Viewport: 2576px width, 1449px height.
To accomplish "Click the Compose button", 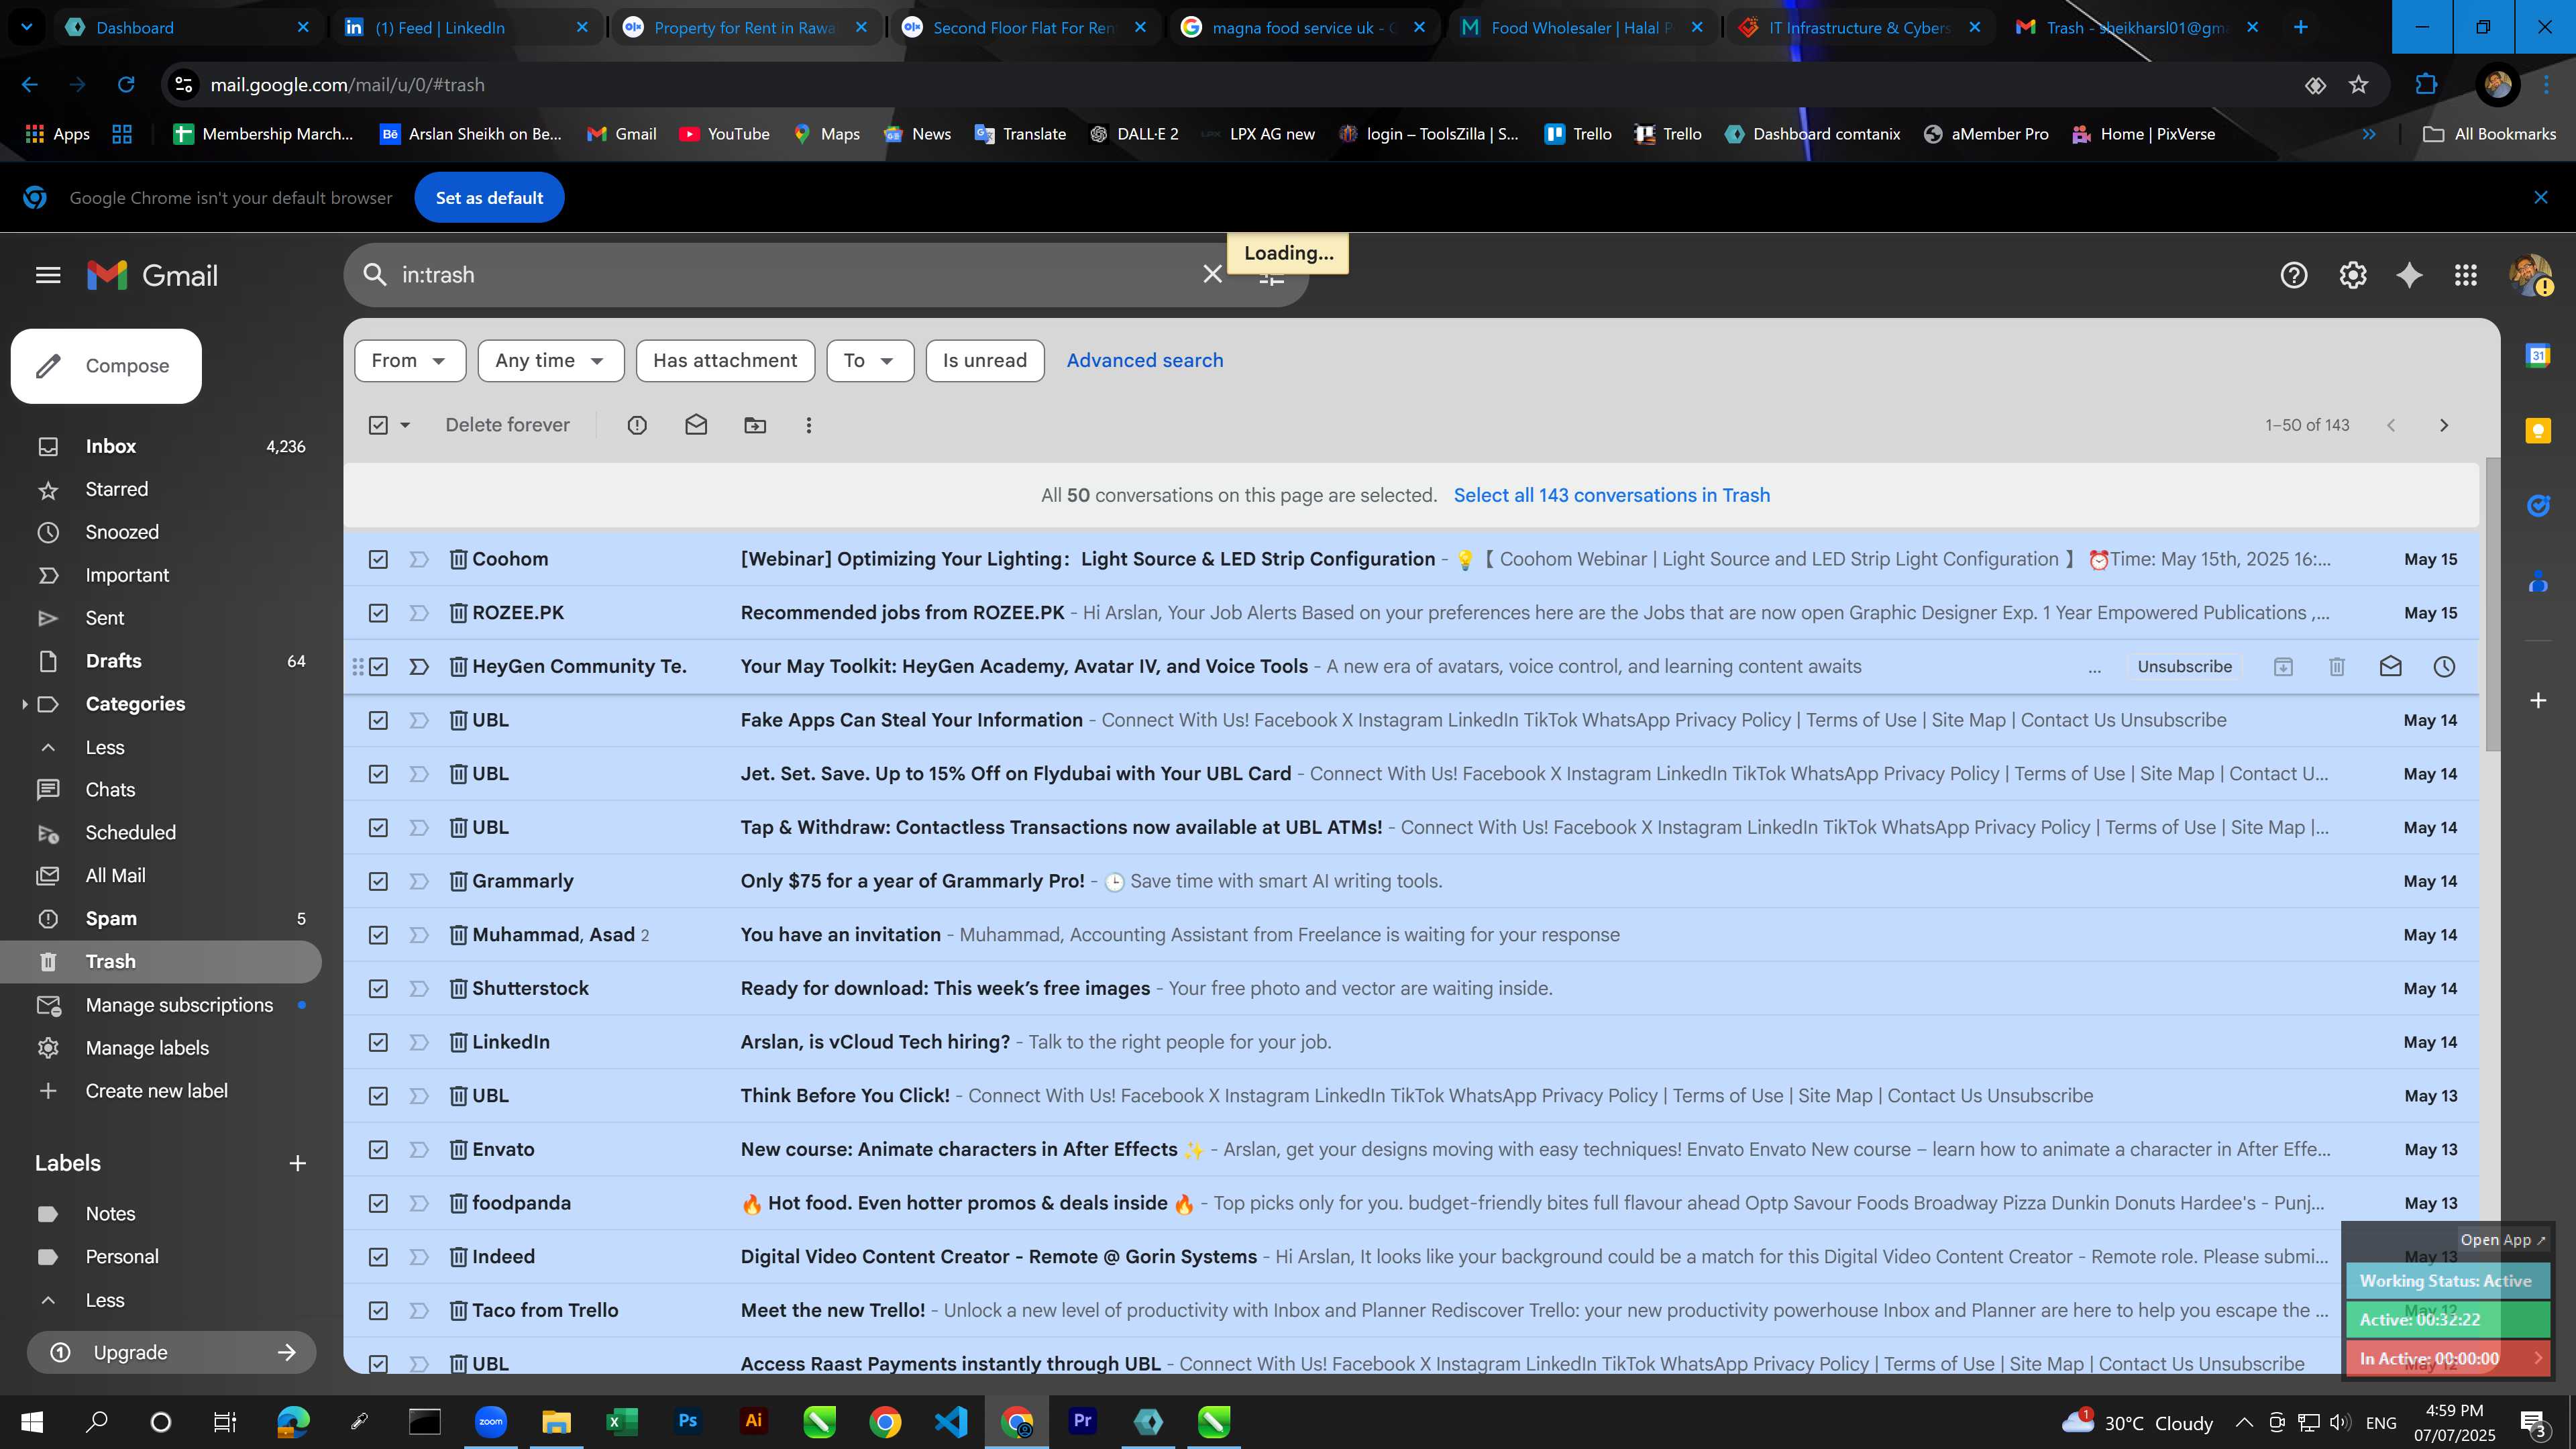I will click(106, 366).
